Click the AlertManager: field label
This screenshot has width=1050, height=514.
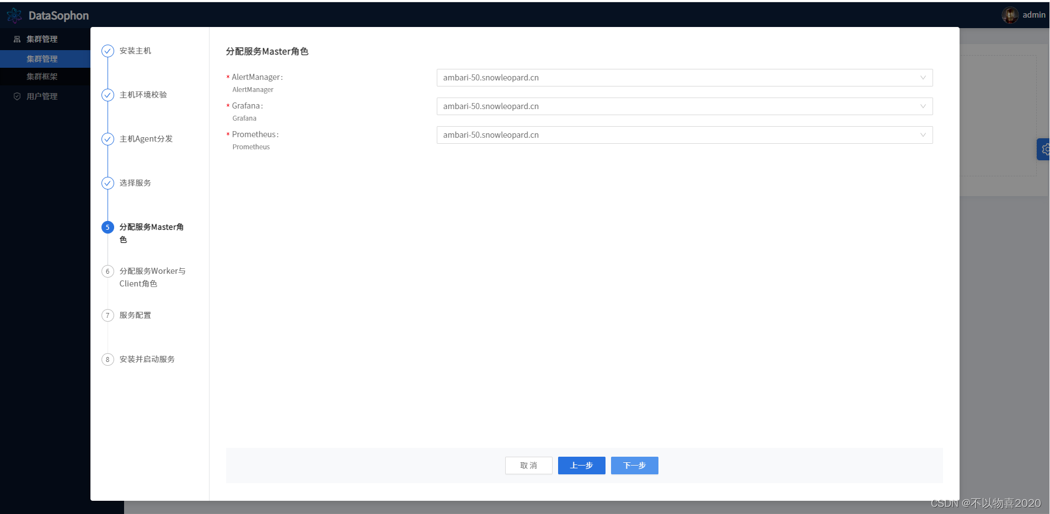(257, 77)
